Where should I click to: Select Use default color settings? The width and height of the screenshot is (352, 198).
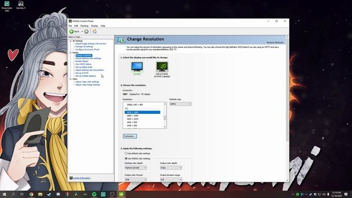137,153
